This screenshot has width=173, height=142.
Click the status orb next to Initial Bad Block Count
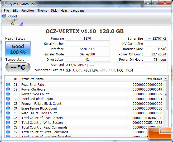(8, 99)
